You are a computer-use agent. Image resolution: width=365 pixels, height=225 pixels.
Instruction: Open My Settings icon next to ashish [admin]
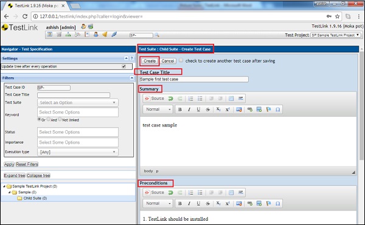tap(83, 27)
